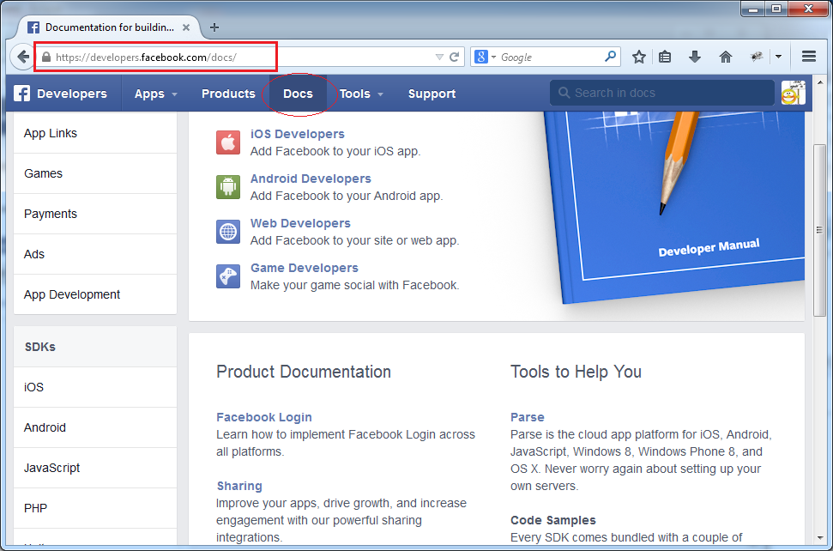
Task: Open the Android Developers link
Action: [x=311, y=179]
